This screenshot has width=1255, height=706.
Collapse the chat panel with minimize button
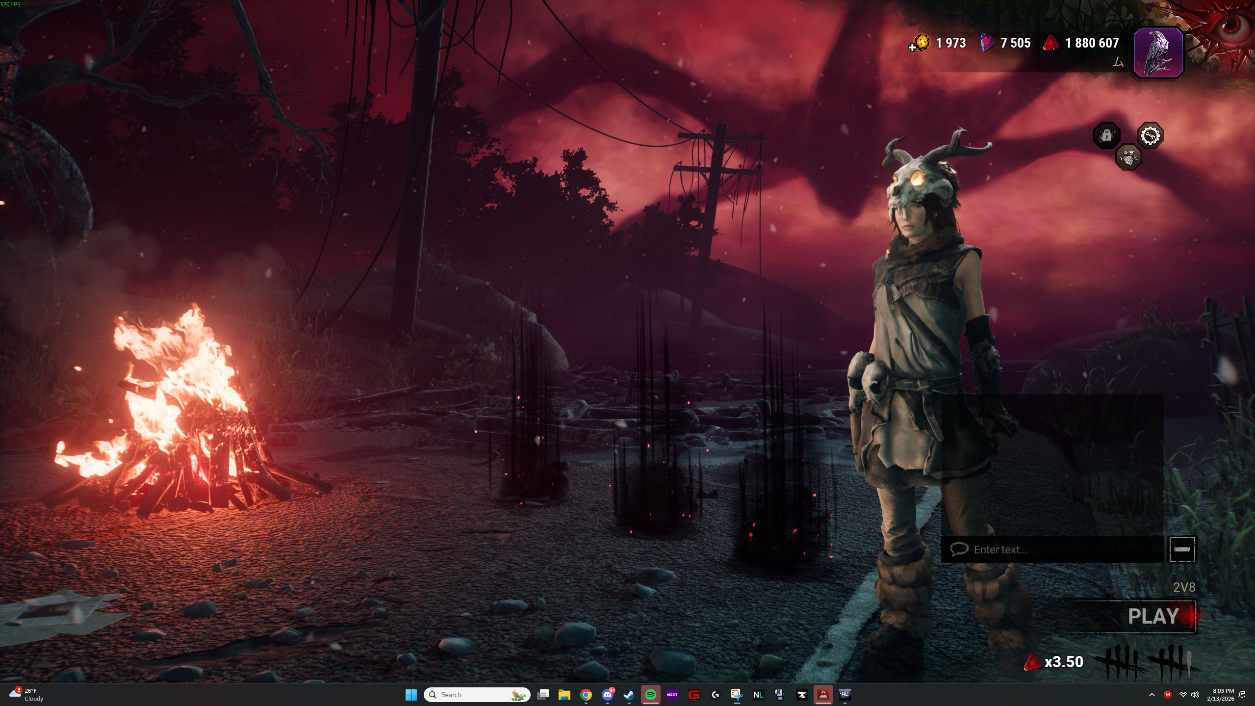(x=1182, y=549)
